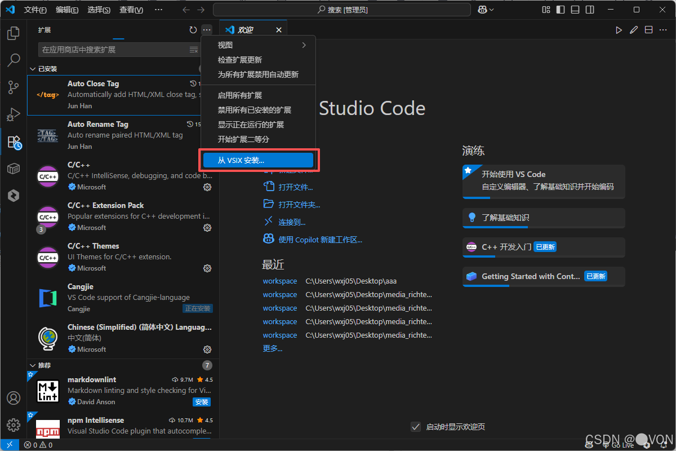Screen dimensions: 676x451
Task: Click the pencil icon in the editor toolbar
Action: pos(634,30)
